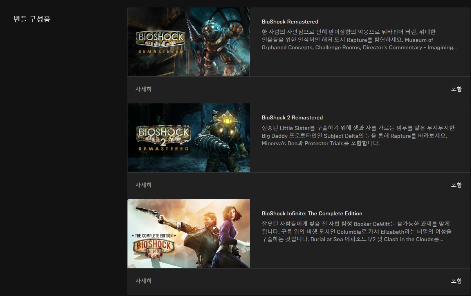Click the BioShock Remastered description text
Screen dimensions: 471x296
click(359, 40)
